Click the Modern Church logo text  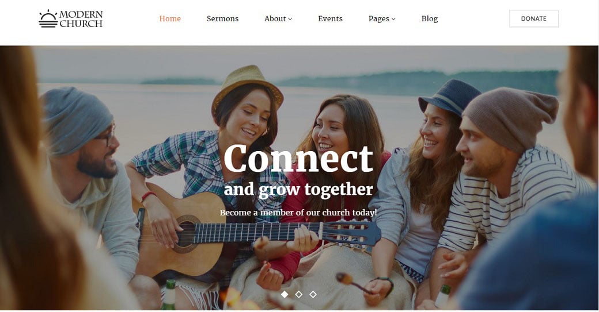[81, 19]
